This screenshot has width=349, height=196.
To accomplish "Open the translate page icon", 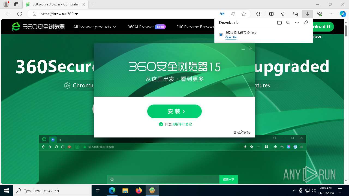I will (222, 14).
